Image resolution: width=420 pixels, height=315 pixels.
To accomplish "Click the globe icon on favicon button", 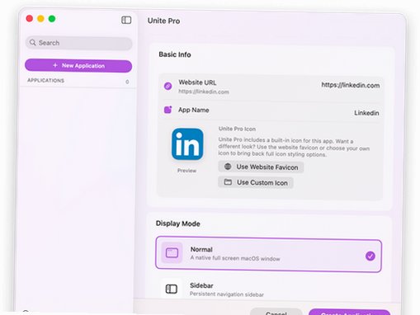I will (228, 167).
